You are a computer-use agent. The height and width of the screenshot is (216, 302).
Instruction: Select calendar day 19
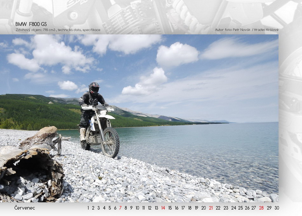196,208
